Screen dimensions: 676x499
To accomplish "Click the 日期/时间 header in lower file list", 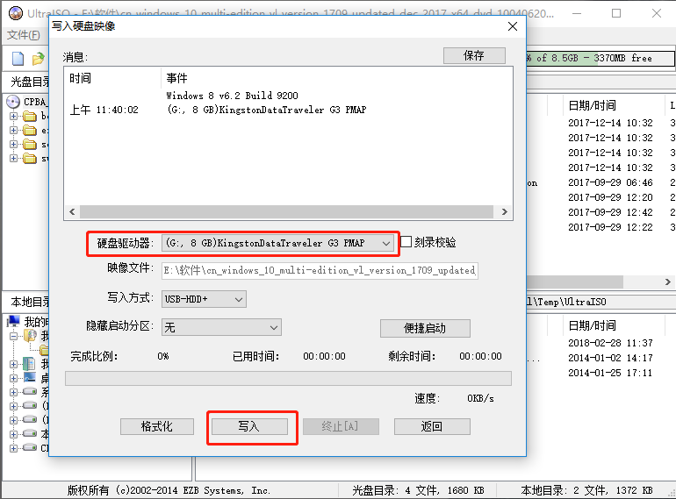I will click(x=592, y=325).
